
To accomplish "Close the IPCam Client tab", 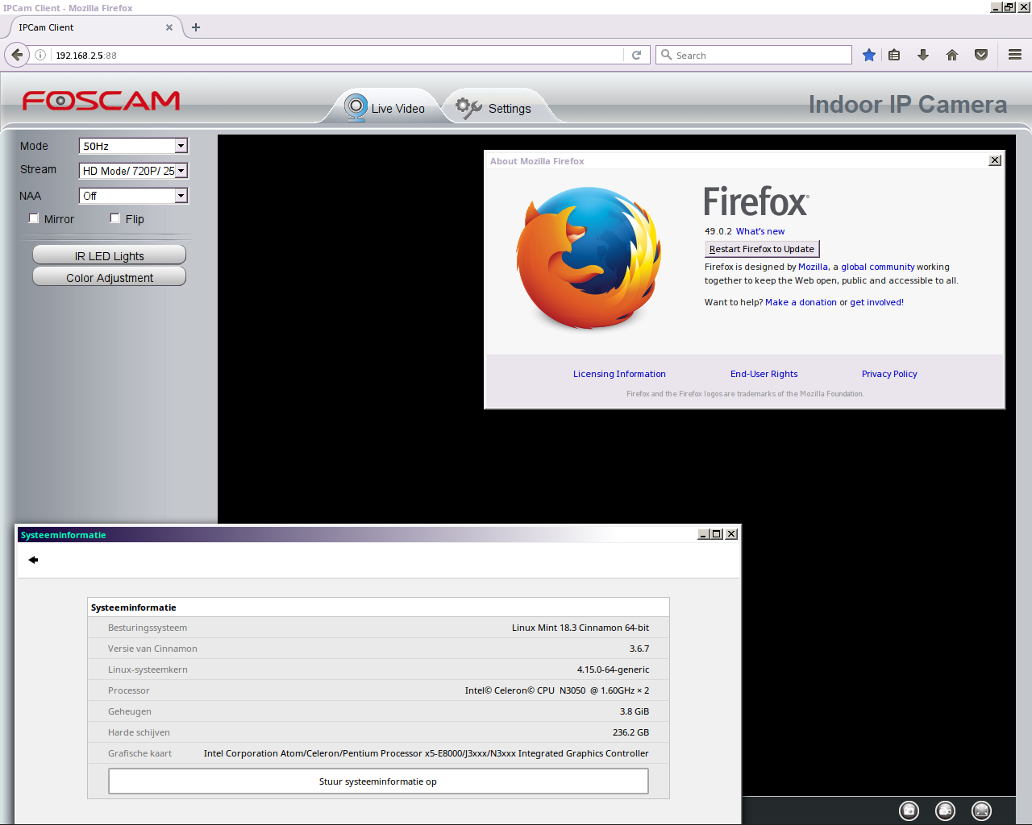I will 169,27.
